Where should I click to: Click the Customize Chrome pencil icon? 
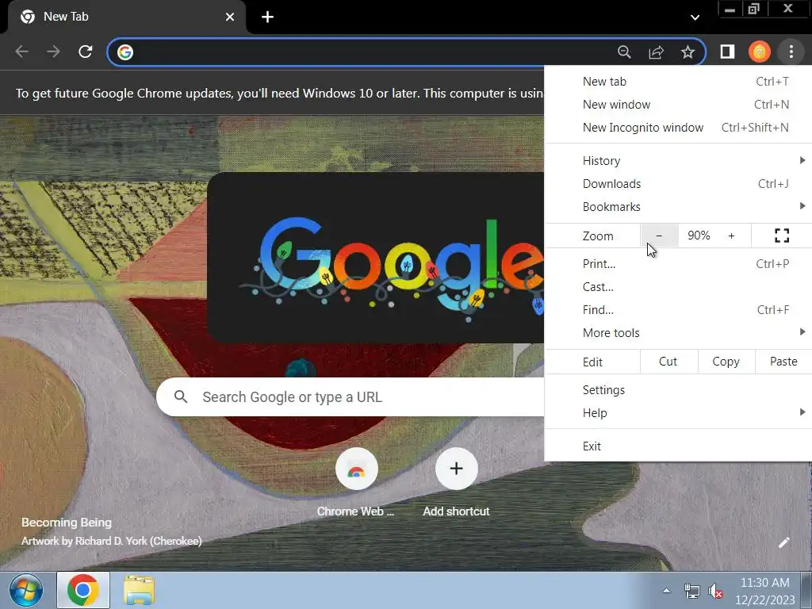[x=784, y=542]
